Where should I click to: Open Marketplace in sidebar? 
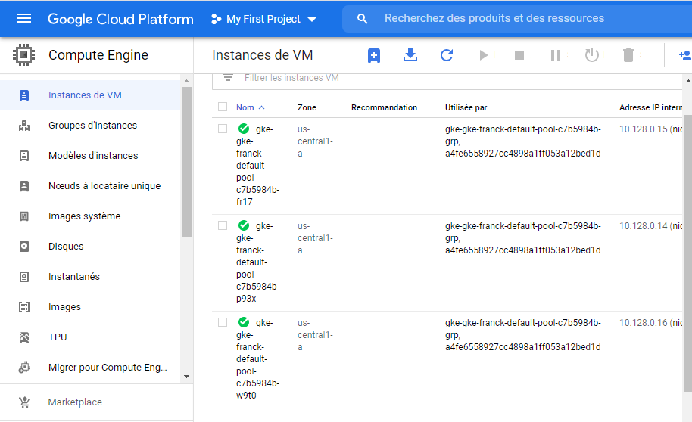pyautogui.click(x=96, y=402)
